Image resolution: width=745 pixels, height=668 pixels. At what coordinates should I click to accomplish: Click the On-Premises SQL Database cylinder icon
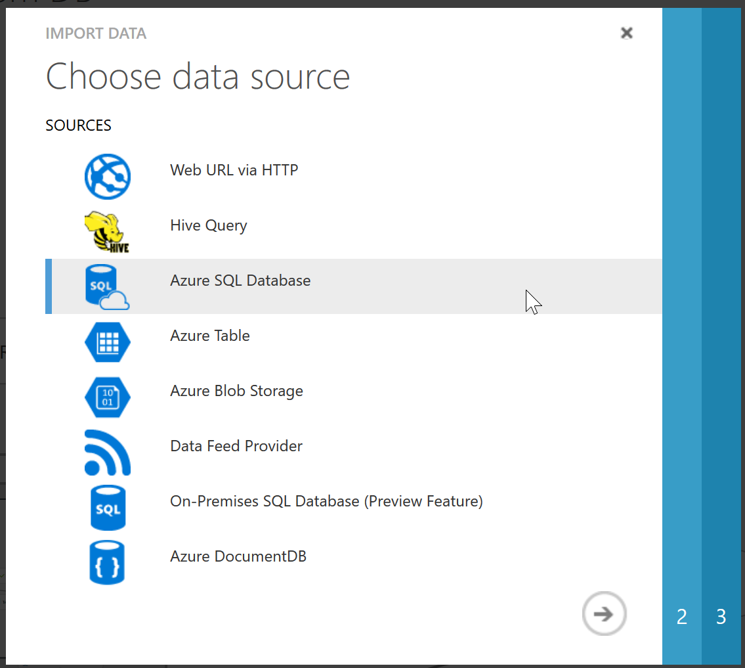coord(108,508)
